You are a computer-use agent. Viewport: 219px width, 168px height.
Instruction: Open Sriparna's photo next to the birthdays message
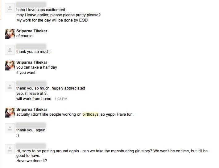coord(10,112)
